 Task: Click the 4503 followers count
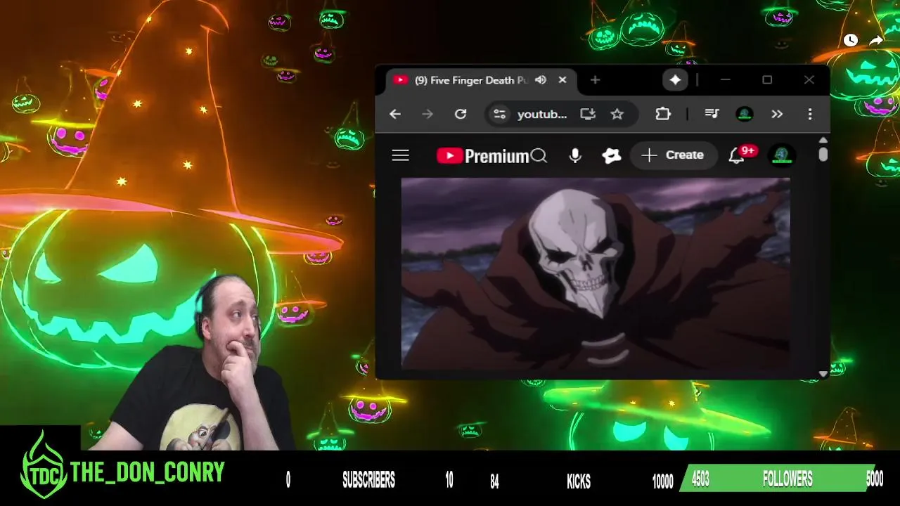click(x=700, y=480)
